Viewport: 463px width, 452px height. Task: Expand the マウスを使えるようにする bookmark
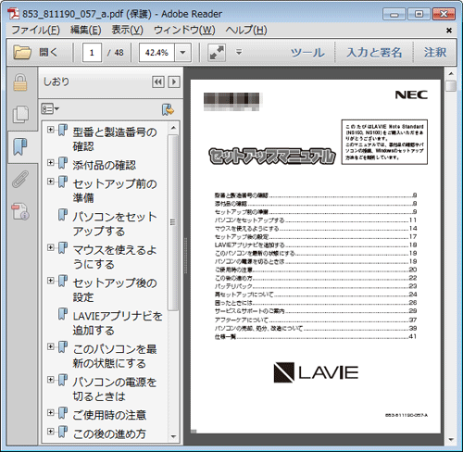coord(51,247)
